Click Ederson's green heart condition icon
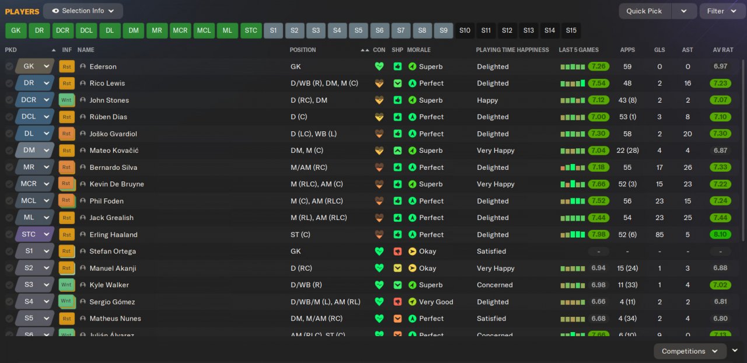 tap(379, 67)
